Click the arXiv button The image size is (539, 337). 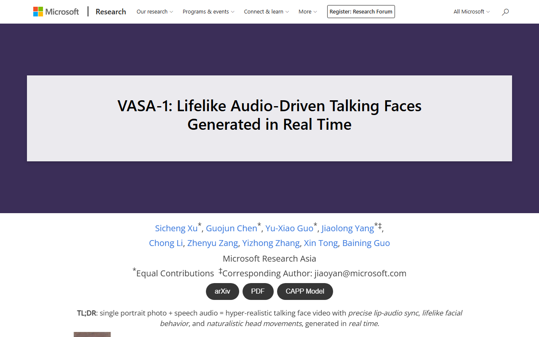(x=222, y=292)
